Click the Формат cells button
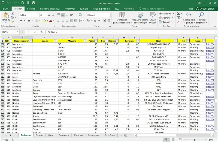Image resolution: width=218 pixels, height=142 pixels. pos(165,22)
